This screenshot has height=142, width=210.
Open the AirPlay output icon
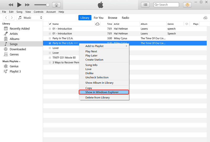(x=56, y=5)
